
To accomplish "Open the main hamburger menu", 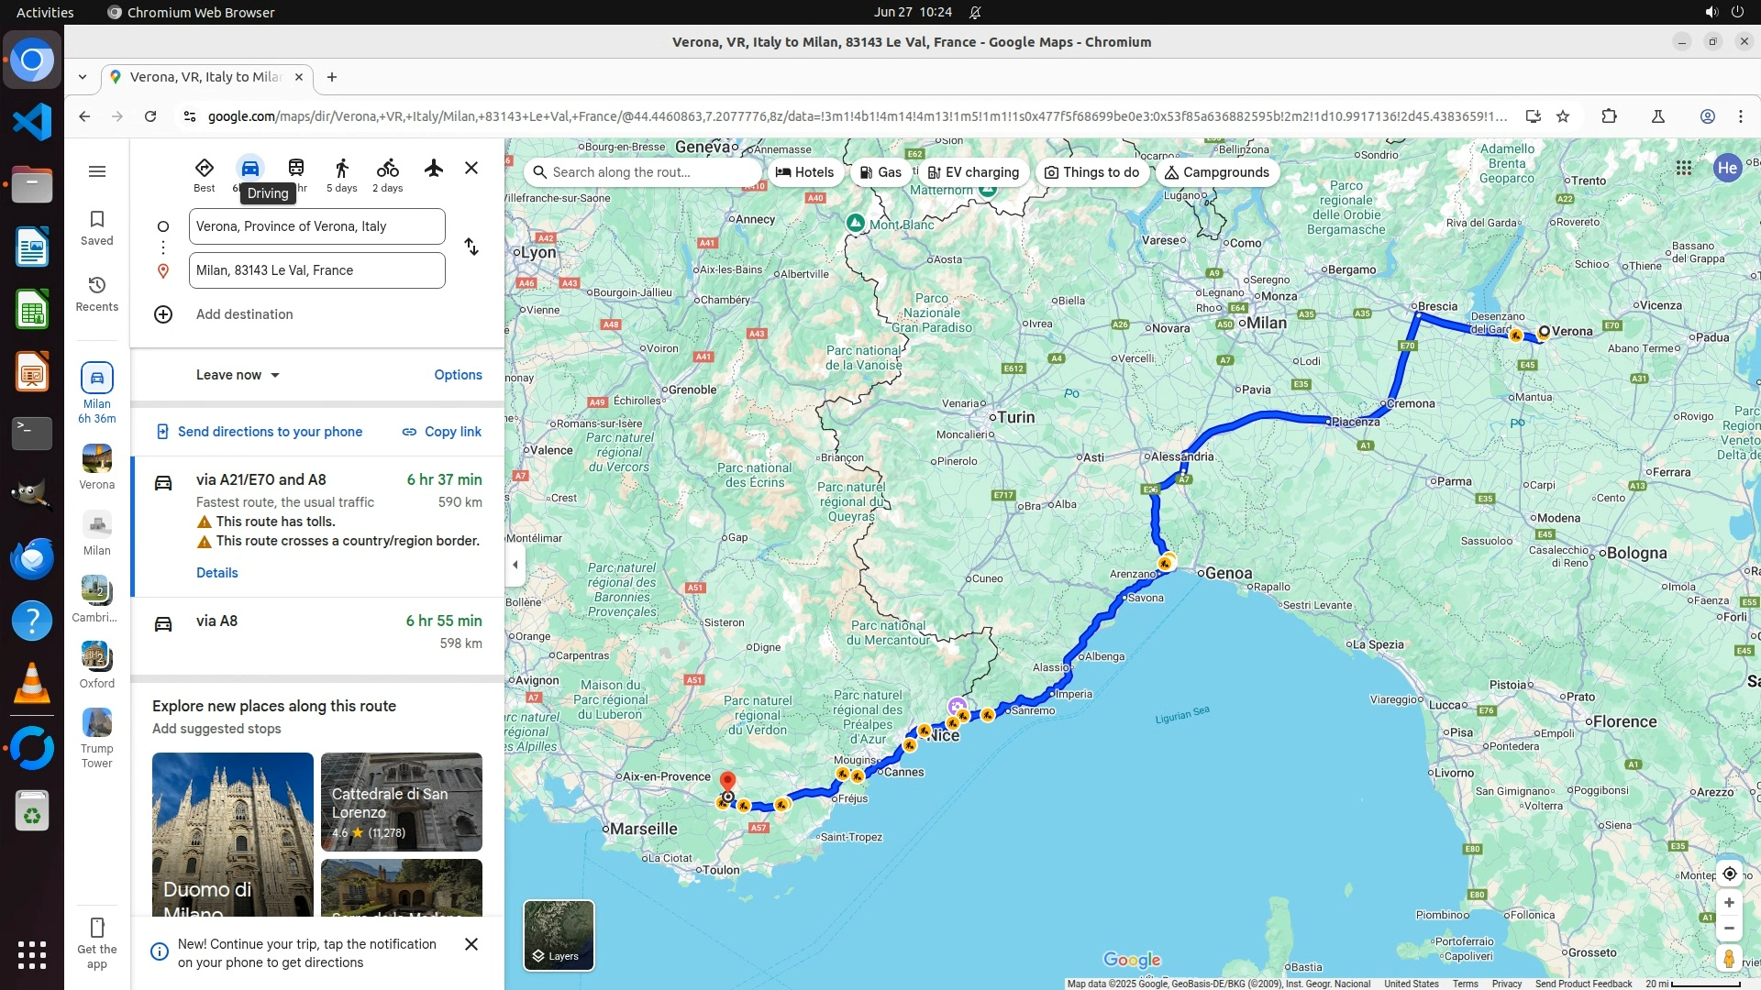I will tap(97, 171).
